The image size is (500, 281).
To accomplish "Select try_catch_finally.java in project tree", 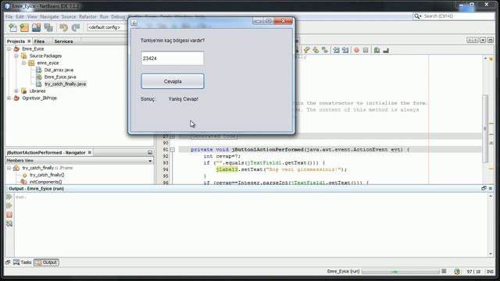I will click(65, 84).
